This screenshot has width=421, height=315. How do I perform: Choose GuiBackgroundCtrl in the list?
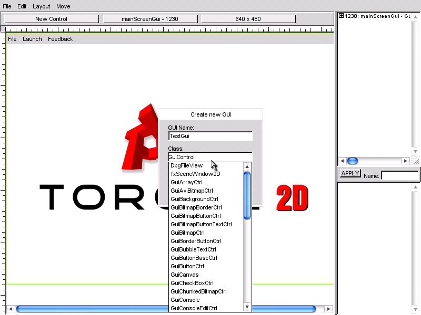point(206,199)
